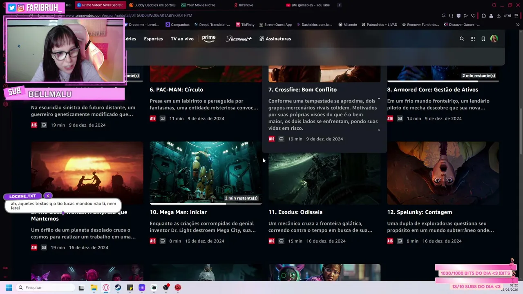Open a new browser tab with plus
Viewport: 523px width, 294px height.
[339, 5]
